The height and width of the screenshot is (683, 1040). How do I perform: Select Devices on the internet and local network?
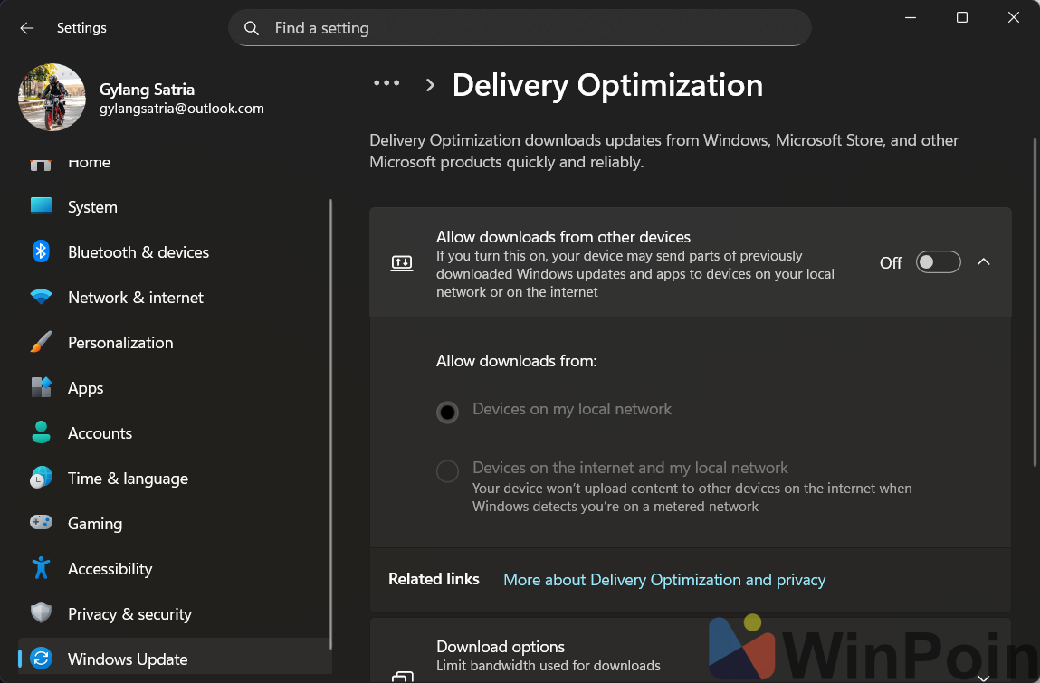(x=448, y=471)
